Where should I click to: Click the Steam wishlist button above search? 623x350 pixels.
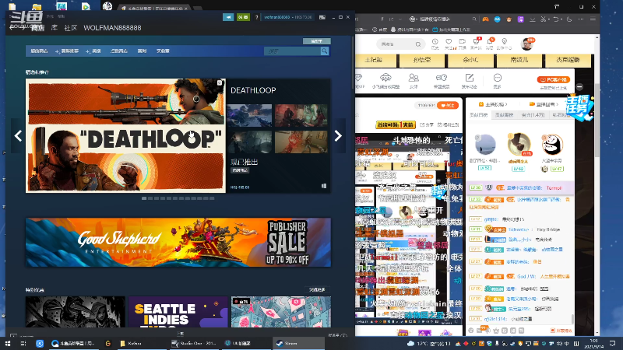click(x=317, y=41)
